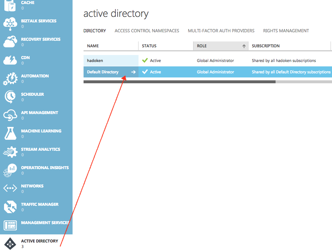Viewport: 332px width, 252px height.
Task: Sort by the Status column header
Action: click(166, 46)
